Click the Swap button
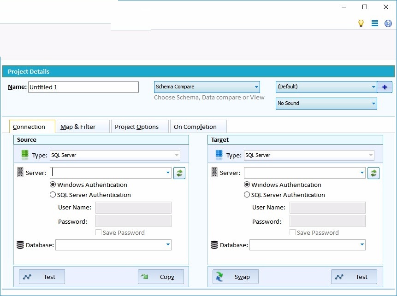Image resolution: width=397 pixels, height=296 pixels. pos(235,277)
